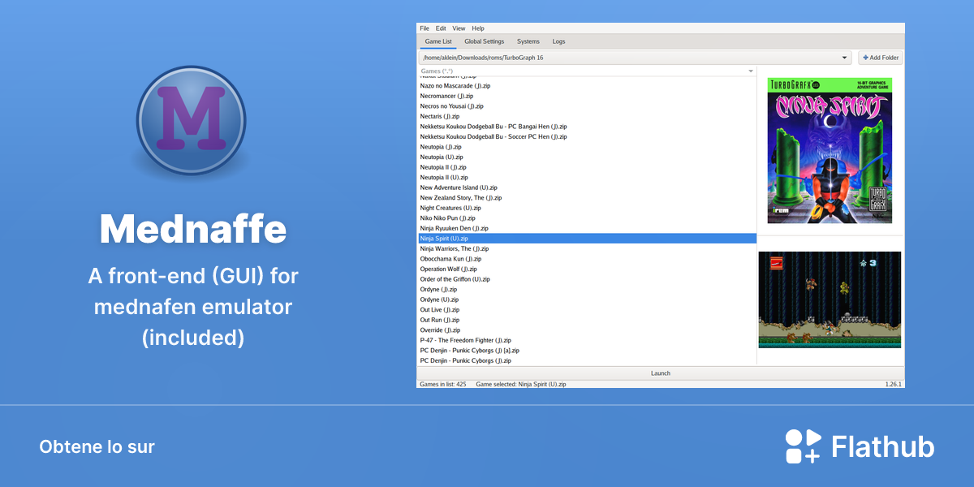Open the Help menu
The image size is (974, 487).
click(x=478, y=28)
